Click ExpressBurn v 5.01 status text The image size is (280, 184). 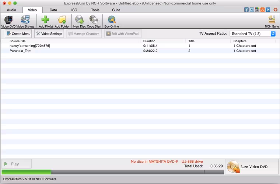point(29,179)
